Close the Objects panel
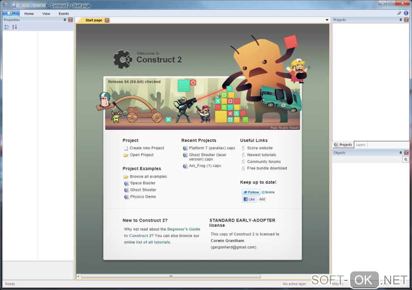 [x=406, y=152]
